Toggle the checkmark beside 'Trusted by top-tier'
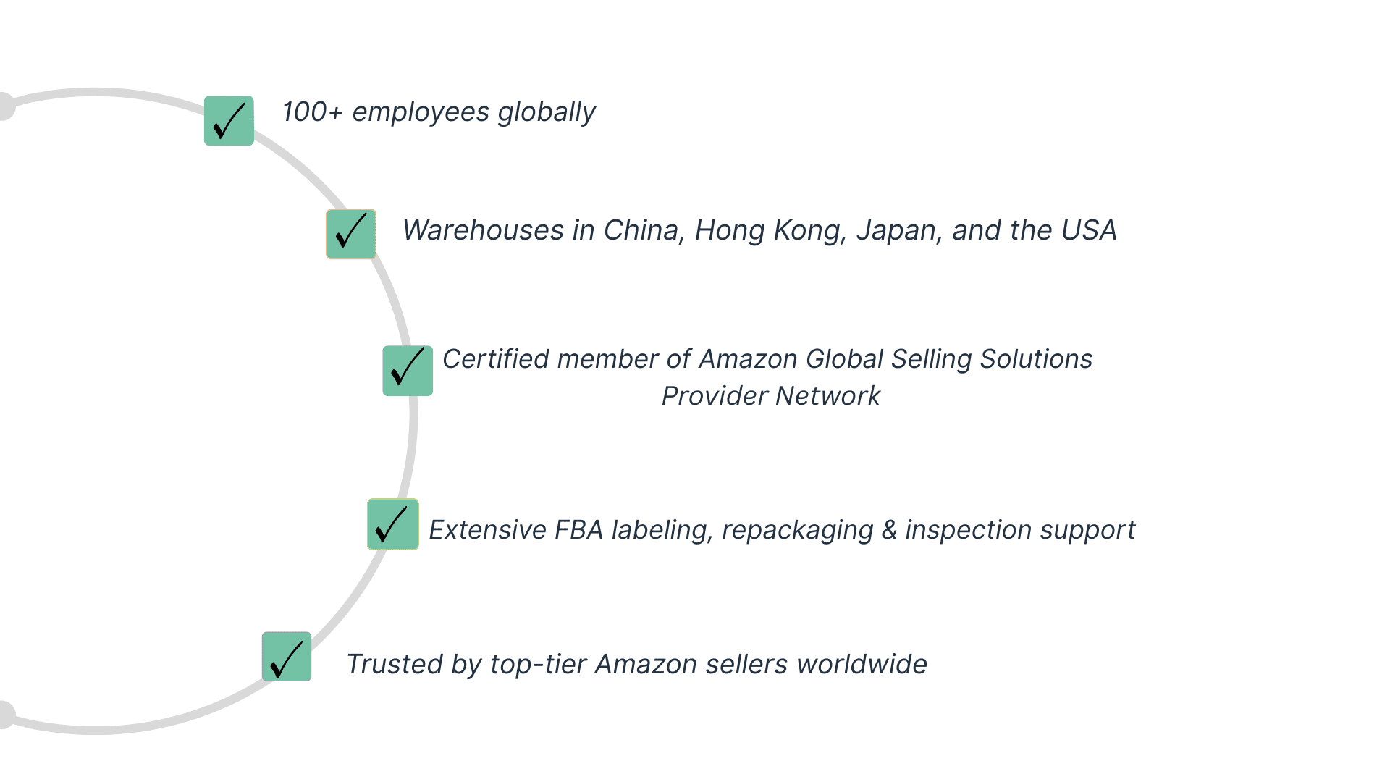This screenshot has height=782, width=1390. (287, 657)
